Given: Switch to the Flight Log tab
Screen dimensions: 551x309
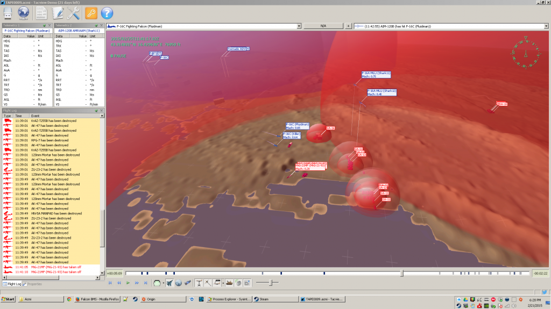Looking at the screenshot, I should coord(12,284).
